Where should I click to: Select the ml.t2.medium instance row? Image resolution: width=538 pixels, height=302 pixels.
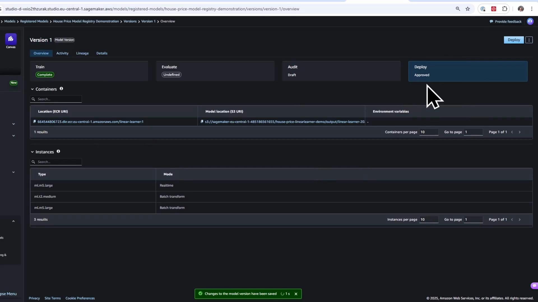[281, 197]
